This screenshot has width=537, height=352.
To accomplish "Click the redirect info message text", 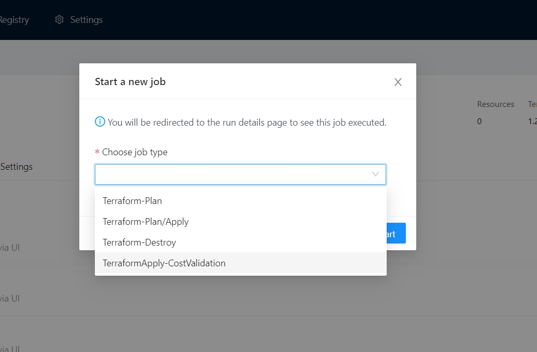I will tap(247, 123).
